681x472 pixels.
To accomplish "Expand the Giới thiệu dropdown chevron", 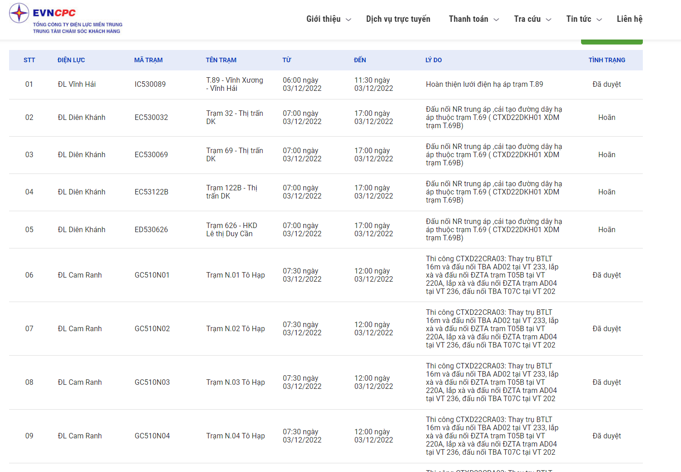I will (348, 20).
